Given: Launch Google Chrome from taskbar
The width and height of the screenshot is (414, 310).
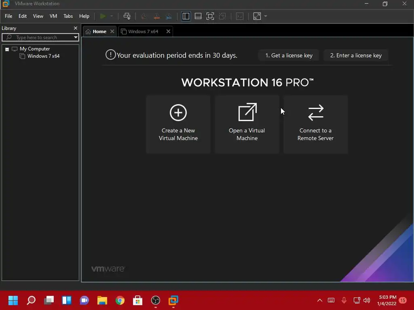Looking at the screenshot, I should click(120, 300).
